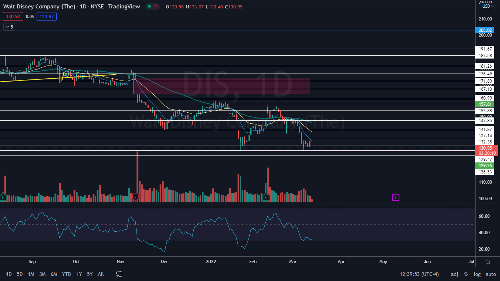Screen dimensions: 500x281
Task: Open chart settings gear icon
Action: coord(488,262)
